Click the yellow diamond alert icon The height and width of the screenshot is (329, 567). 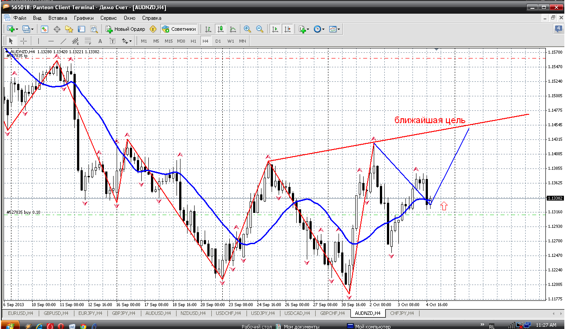(153, 29)
